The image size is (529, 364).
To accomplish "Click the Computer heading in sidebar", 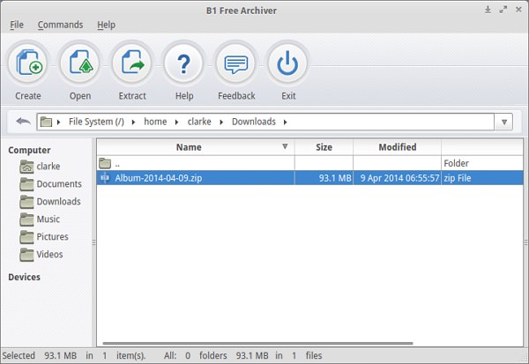I will point(29,150).
